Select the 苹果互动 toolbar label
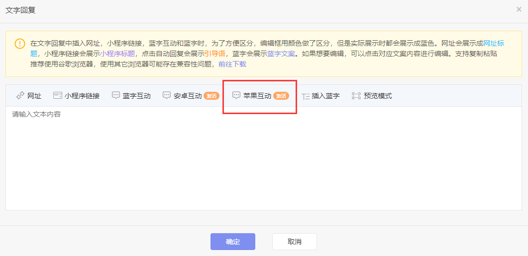Screen dimensions: 528x256 (257, 96)
